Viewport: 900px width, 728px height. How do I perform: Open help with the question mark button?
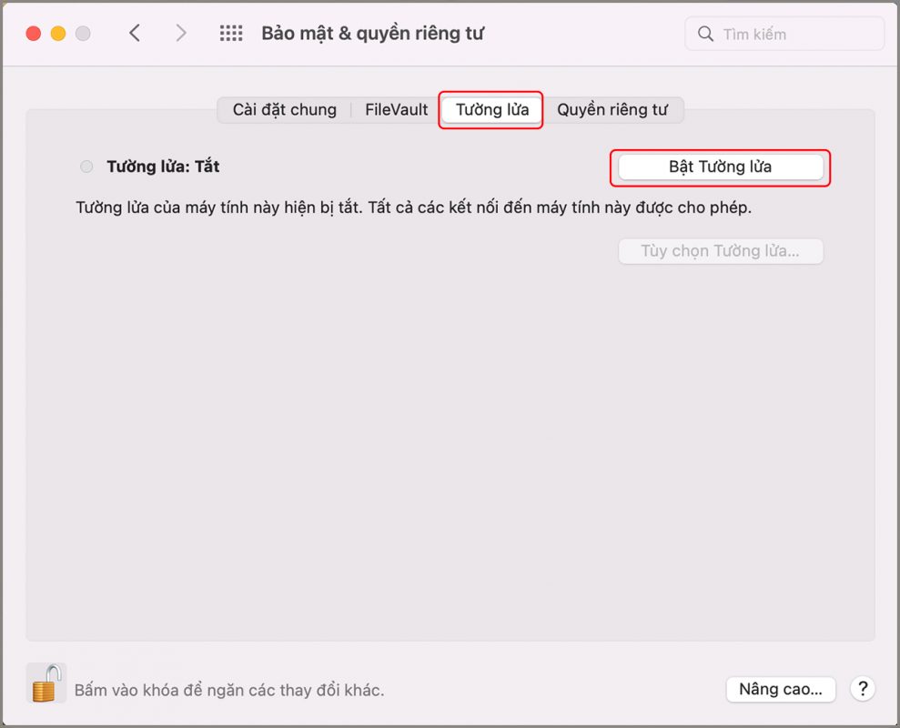point(863,689)
